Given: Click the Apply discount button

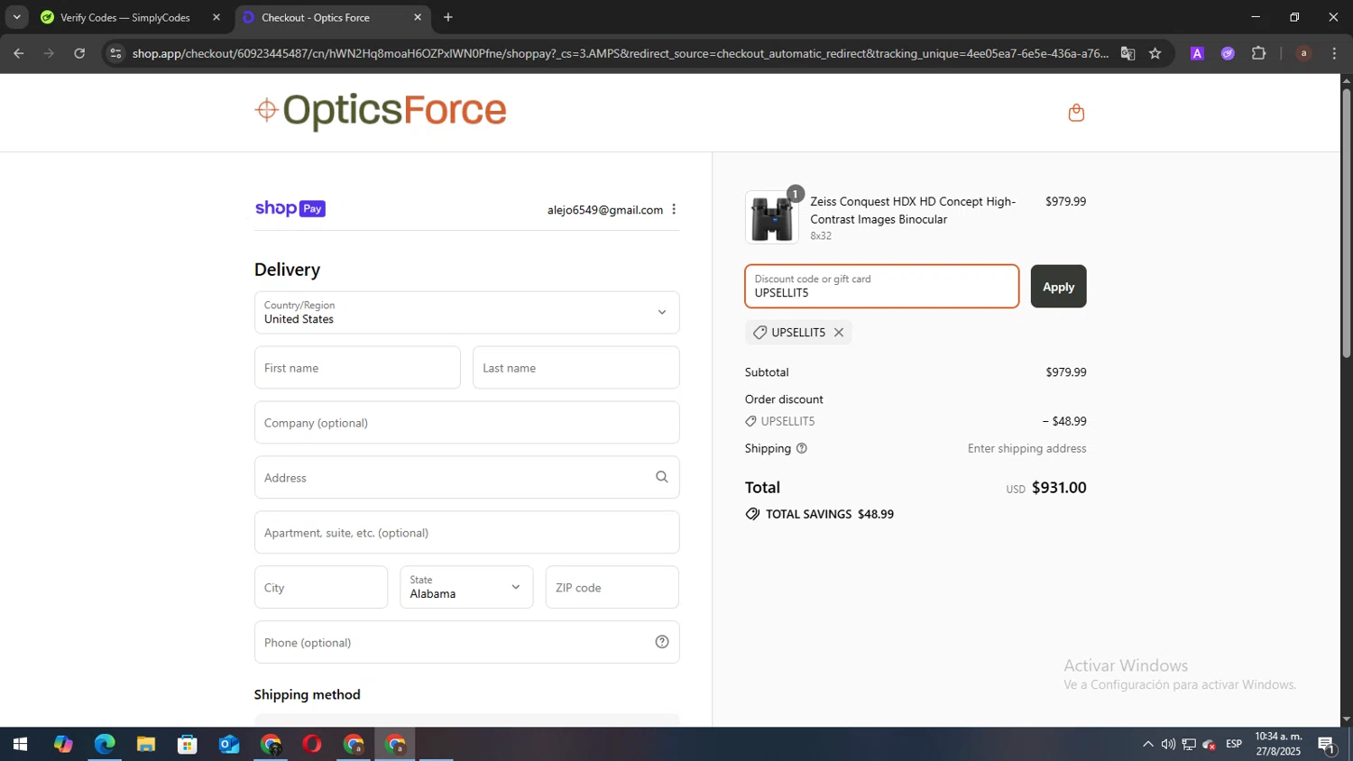Looking at the screenshot, I should coord(1058,287).
